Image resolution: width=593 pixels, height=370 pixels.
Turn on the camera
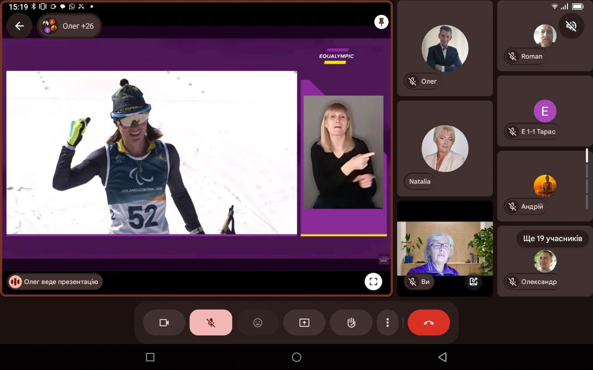(164, 322)
